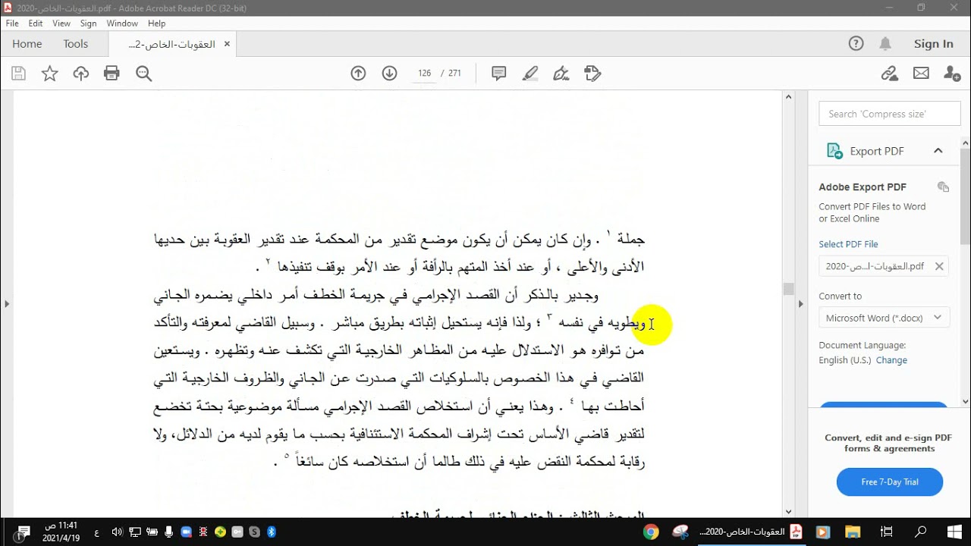The image size is (971, 546).
Task: Open the File menu
Action: click(12, 24)
